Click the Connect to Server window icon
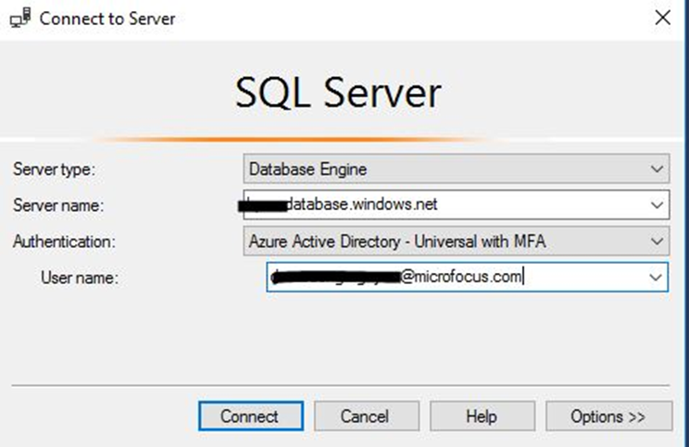 point(18,18)
